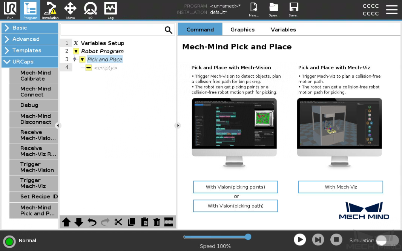Expand the Basic section

pos(30,28)
